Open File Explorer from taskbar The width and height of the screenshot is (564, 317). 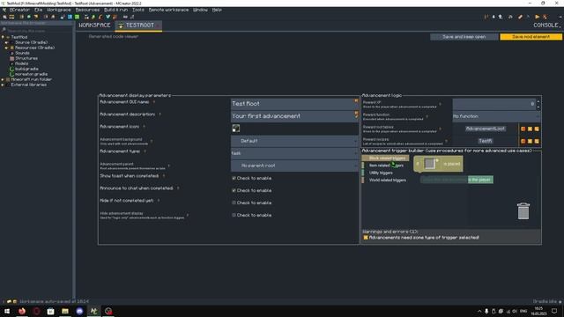point(65,311)
